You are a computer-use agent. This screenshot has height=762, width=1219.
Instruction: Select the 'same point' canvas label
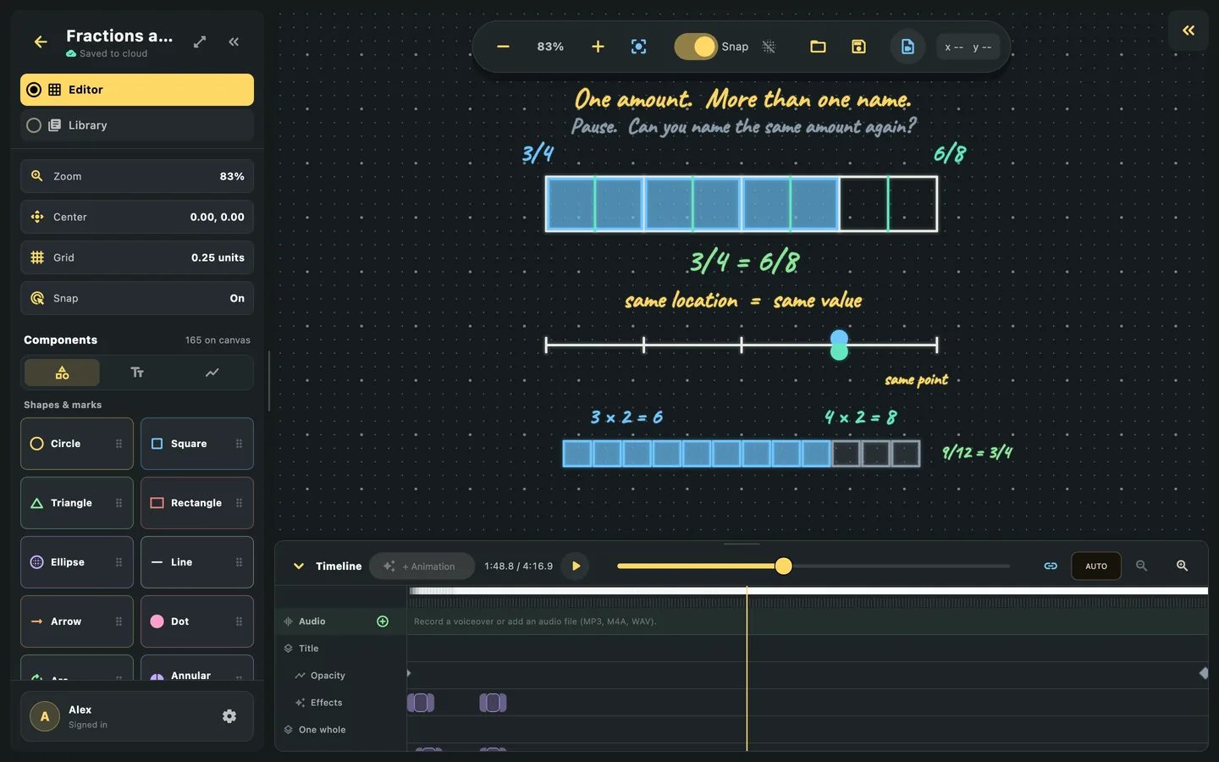pyautogui.click(x=916, y=380)
